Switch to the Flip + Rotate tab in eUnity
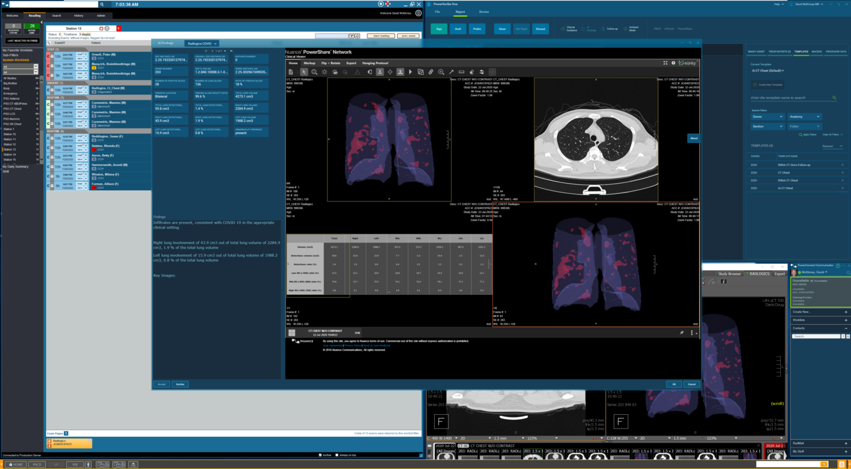 click(x=331, y=63)
